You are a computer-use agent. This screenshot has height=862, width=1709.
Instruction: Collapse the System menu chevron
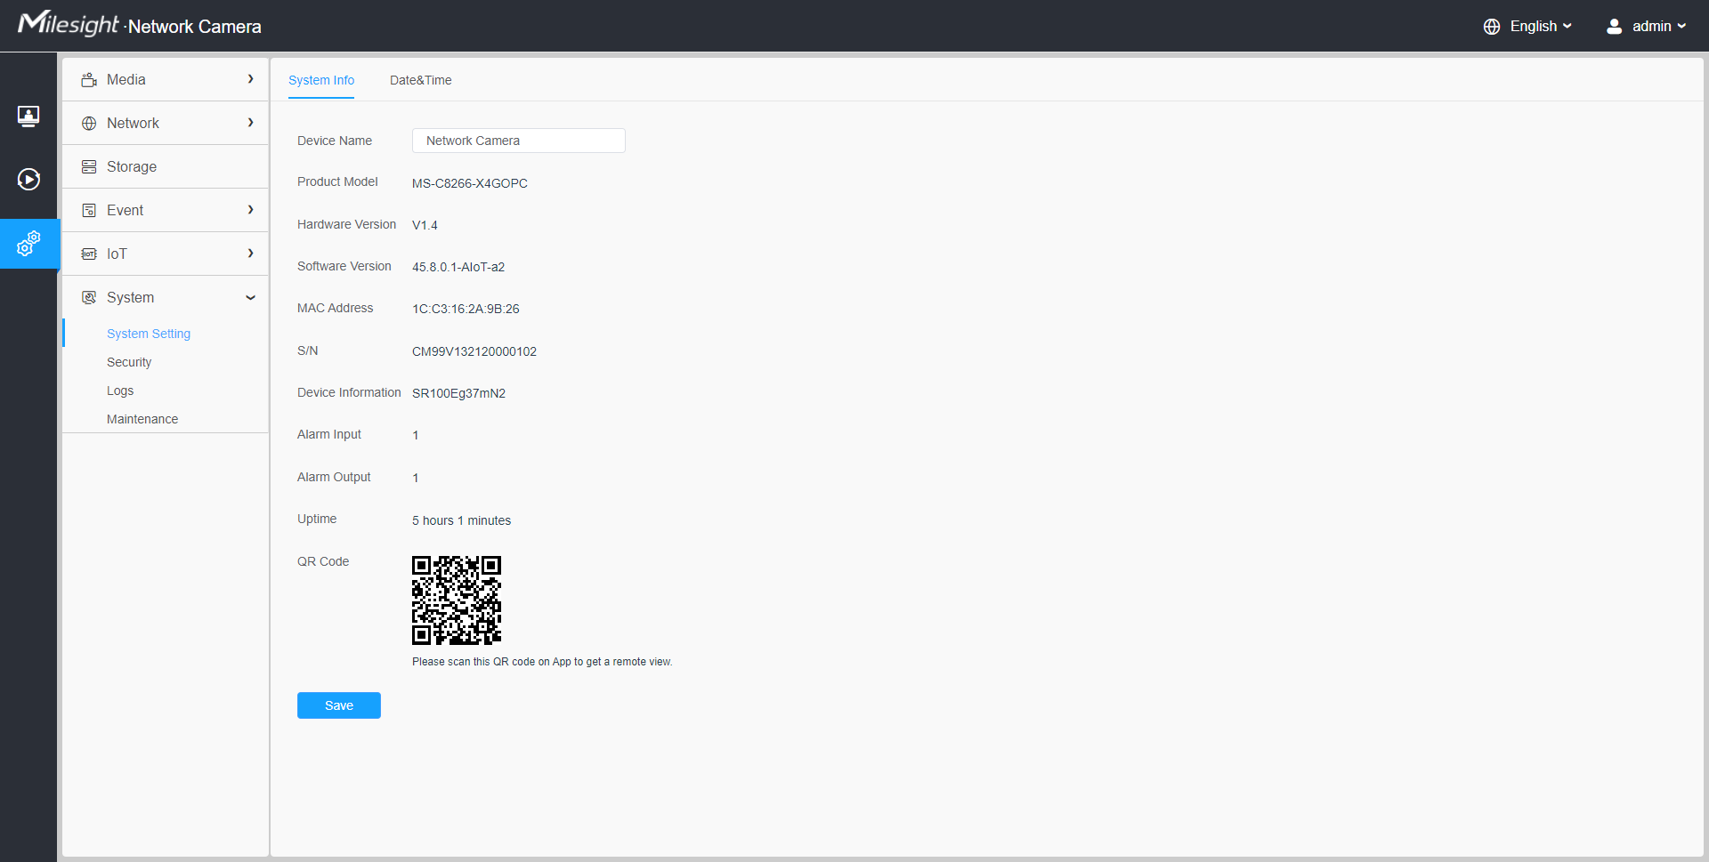[x=251, y=298]
